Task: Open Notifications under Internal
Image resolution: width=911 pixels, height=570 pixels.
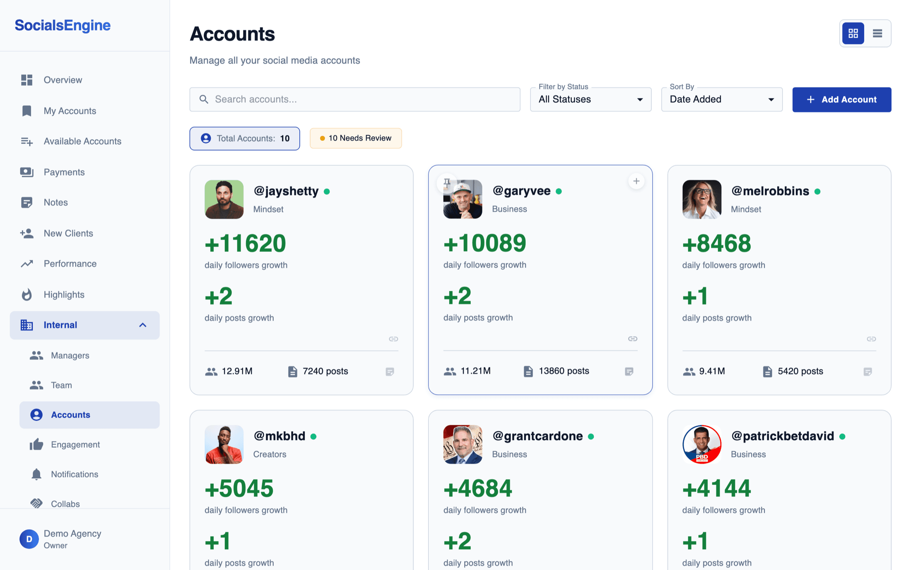Action: [x=89, y=474]
